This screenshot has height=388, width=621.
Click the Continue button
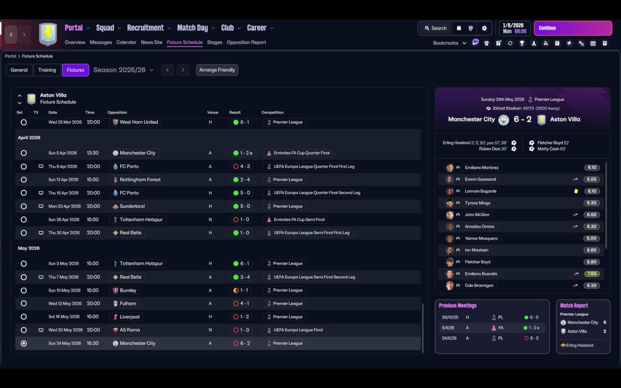click(573, 28)
